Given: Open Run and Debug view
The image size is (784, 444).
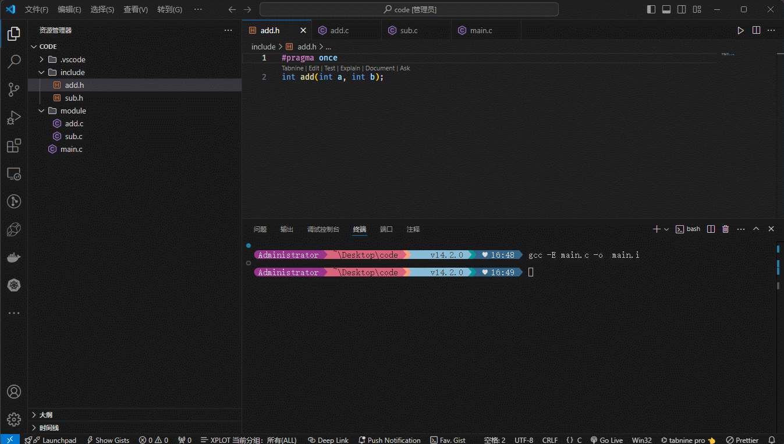Looking at the screenshot, I should click(x=14, y=118).
